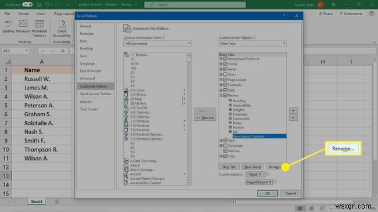Toggle the AutoSave switch
This screenshot has width=378, height=212.
(x=27, y=5)
